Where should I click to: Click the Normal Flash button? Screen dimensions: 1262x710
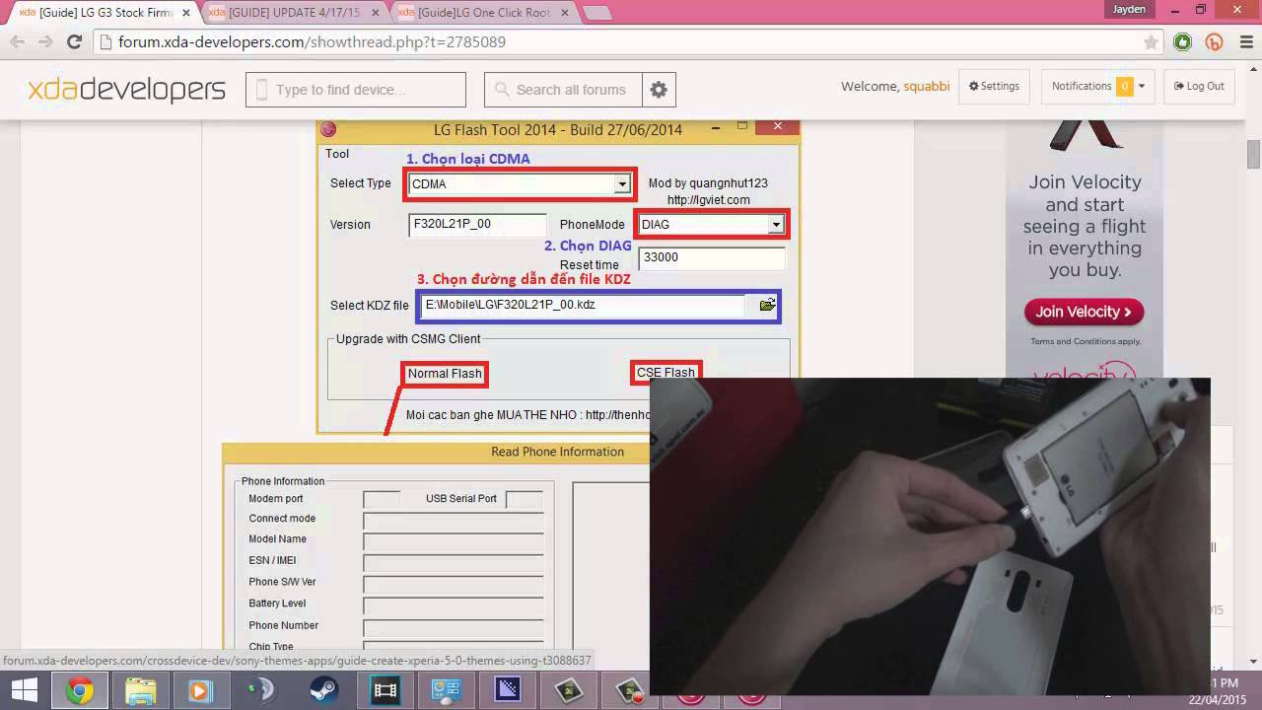445,374
